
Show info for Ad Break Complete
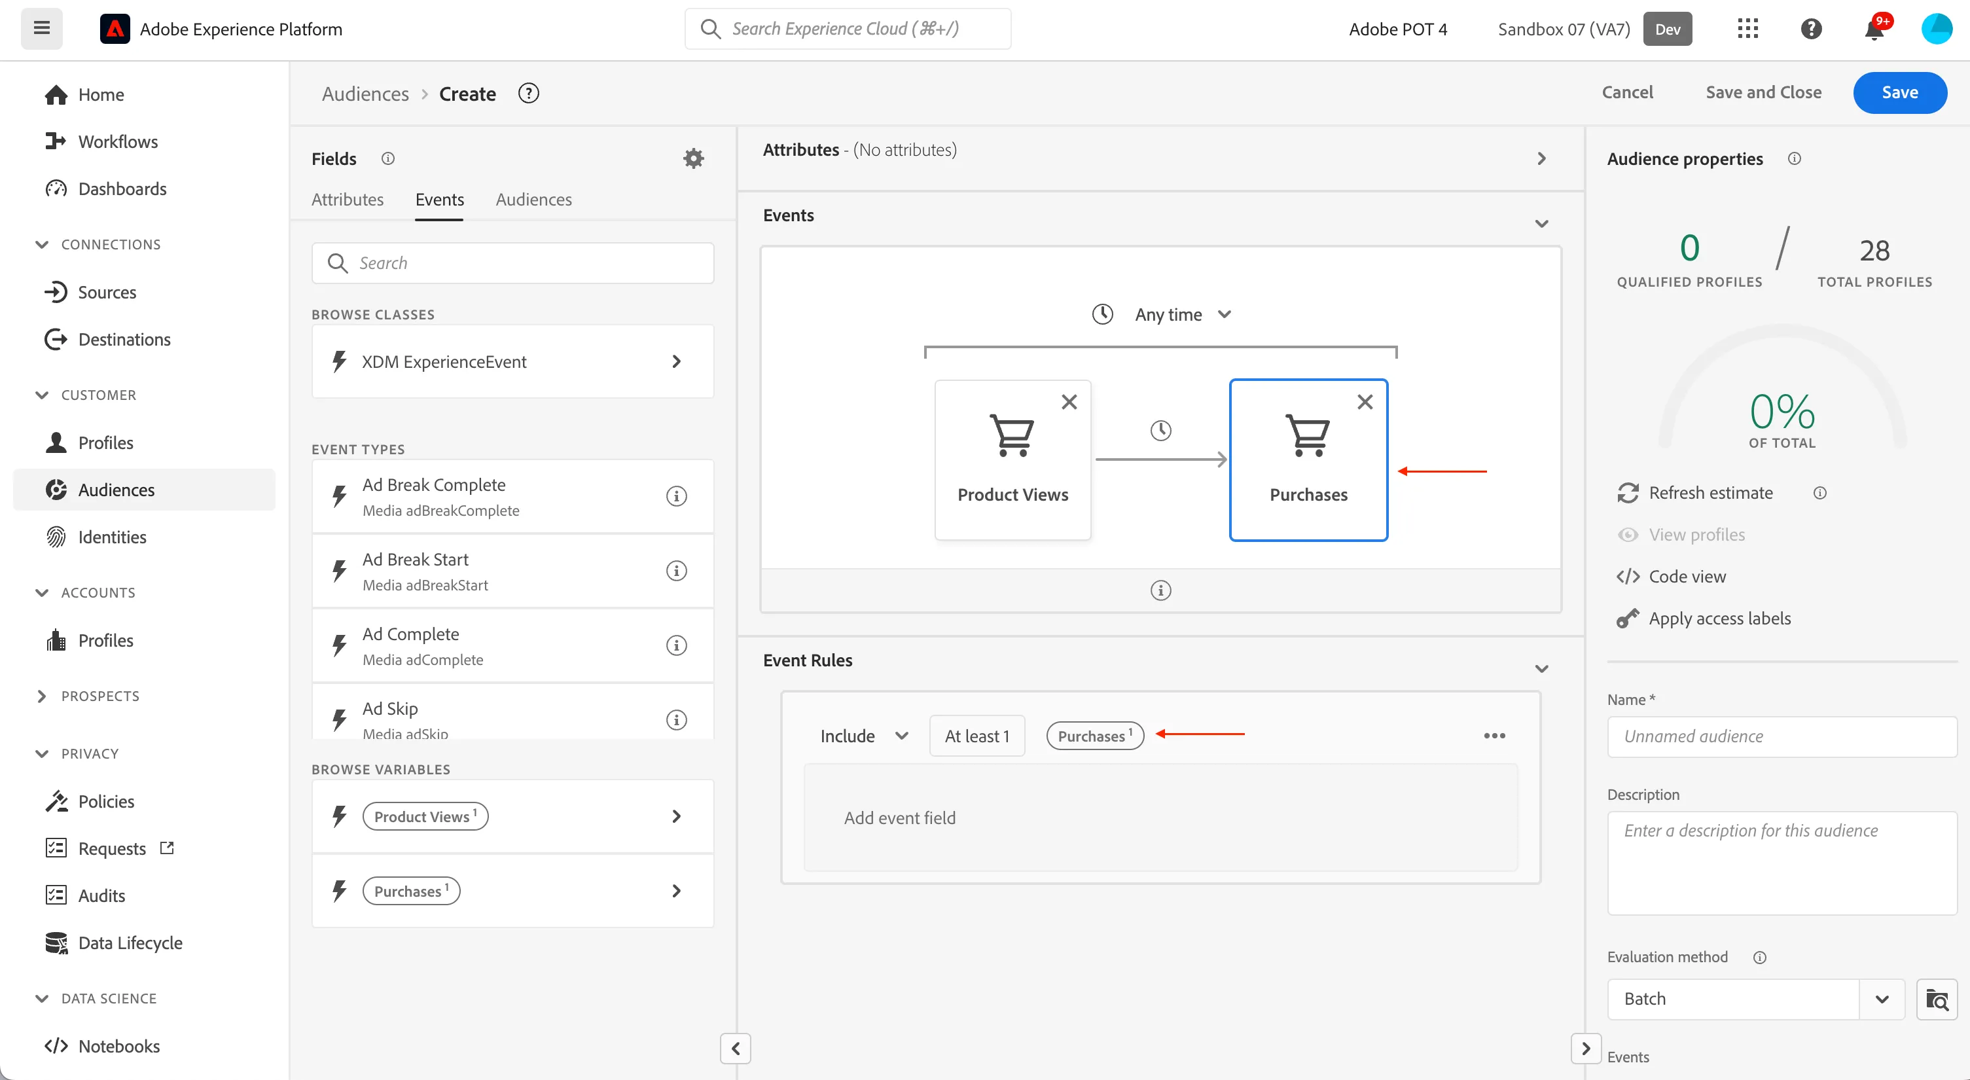(x=676, y=496)
